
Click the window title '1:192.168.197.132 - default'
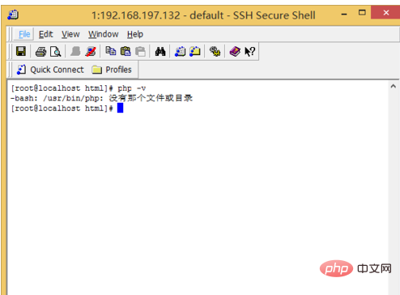click(158, 15)
